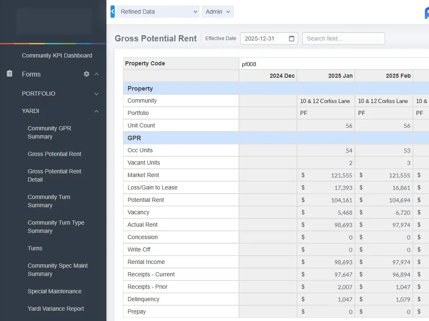Select the Rental Income row label

tap(146, 262)
